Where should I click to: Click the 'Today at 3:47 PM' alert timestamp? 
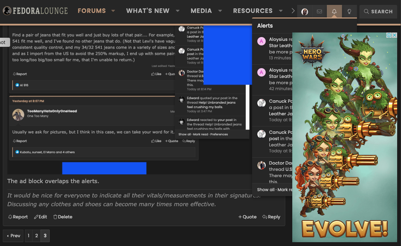pyautogui.click(x=199, y=111)
